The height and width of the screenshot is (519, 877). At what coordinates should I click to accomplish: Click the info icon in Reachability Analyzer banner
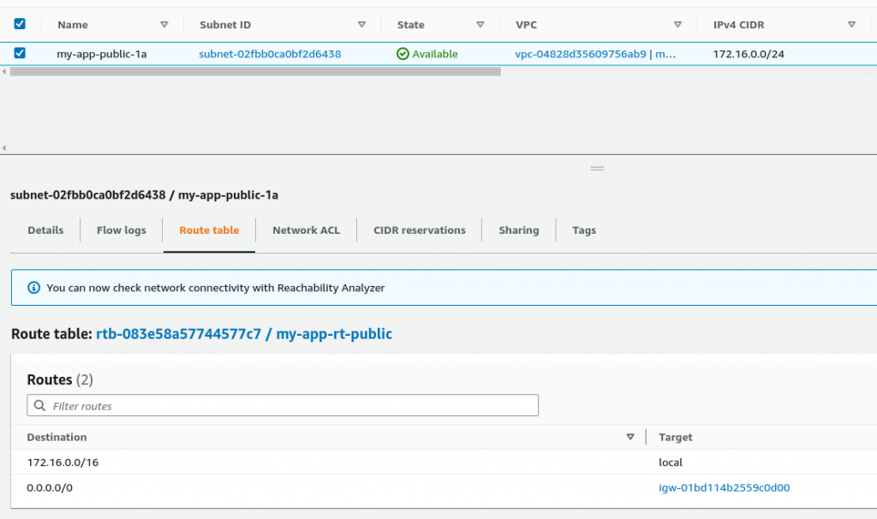point(33,288)
